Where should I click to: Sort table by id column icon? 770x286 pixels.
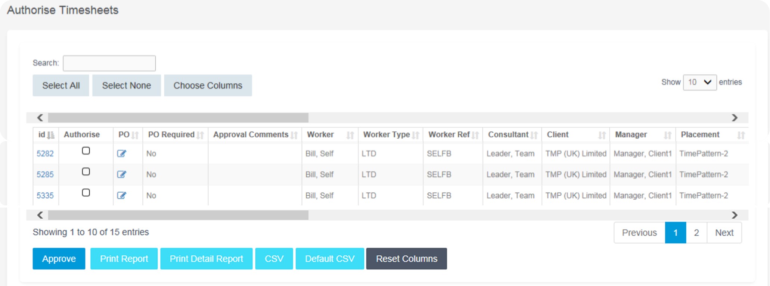tap(51, 135)
